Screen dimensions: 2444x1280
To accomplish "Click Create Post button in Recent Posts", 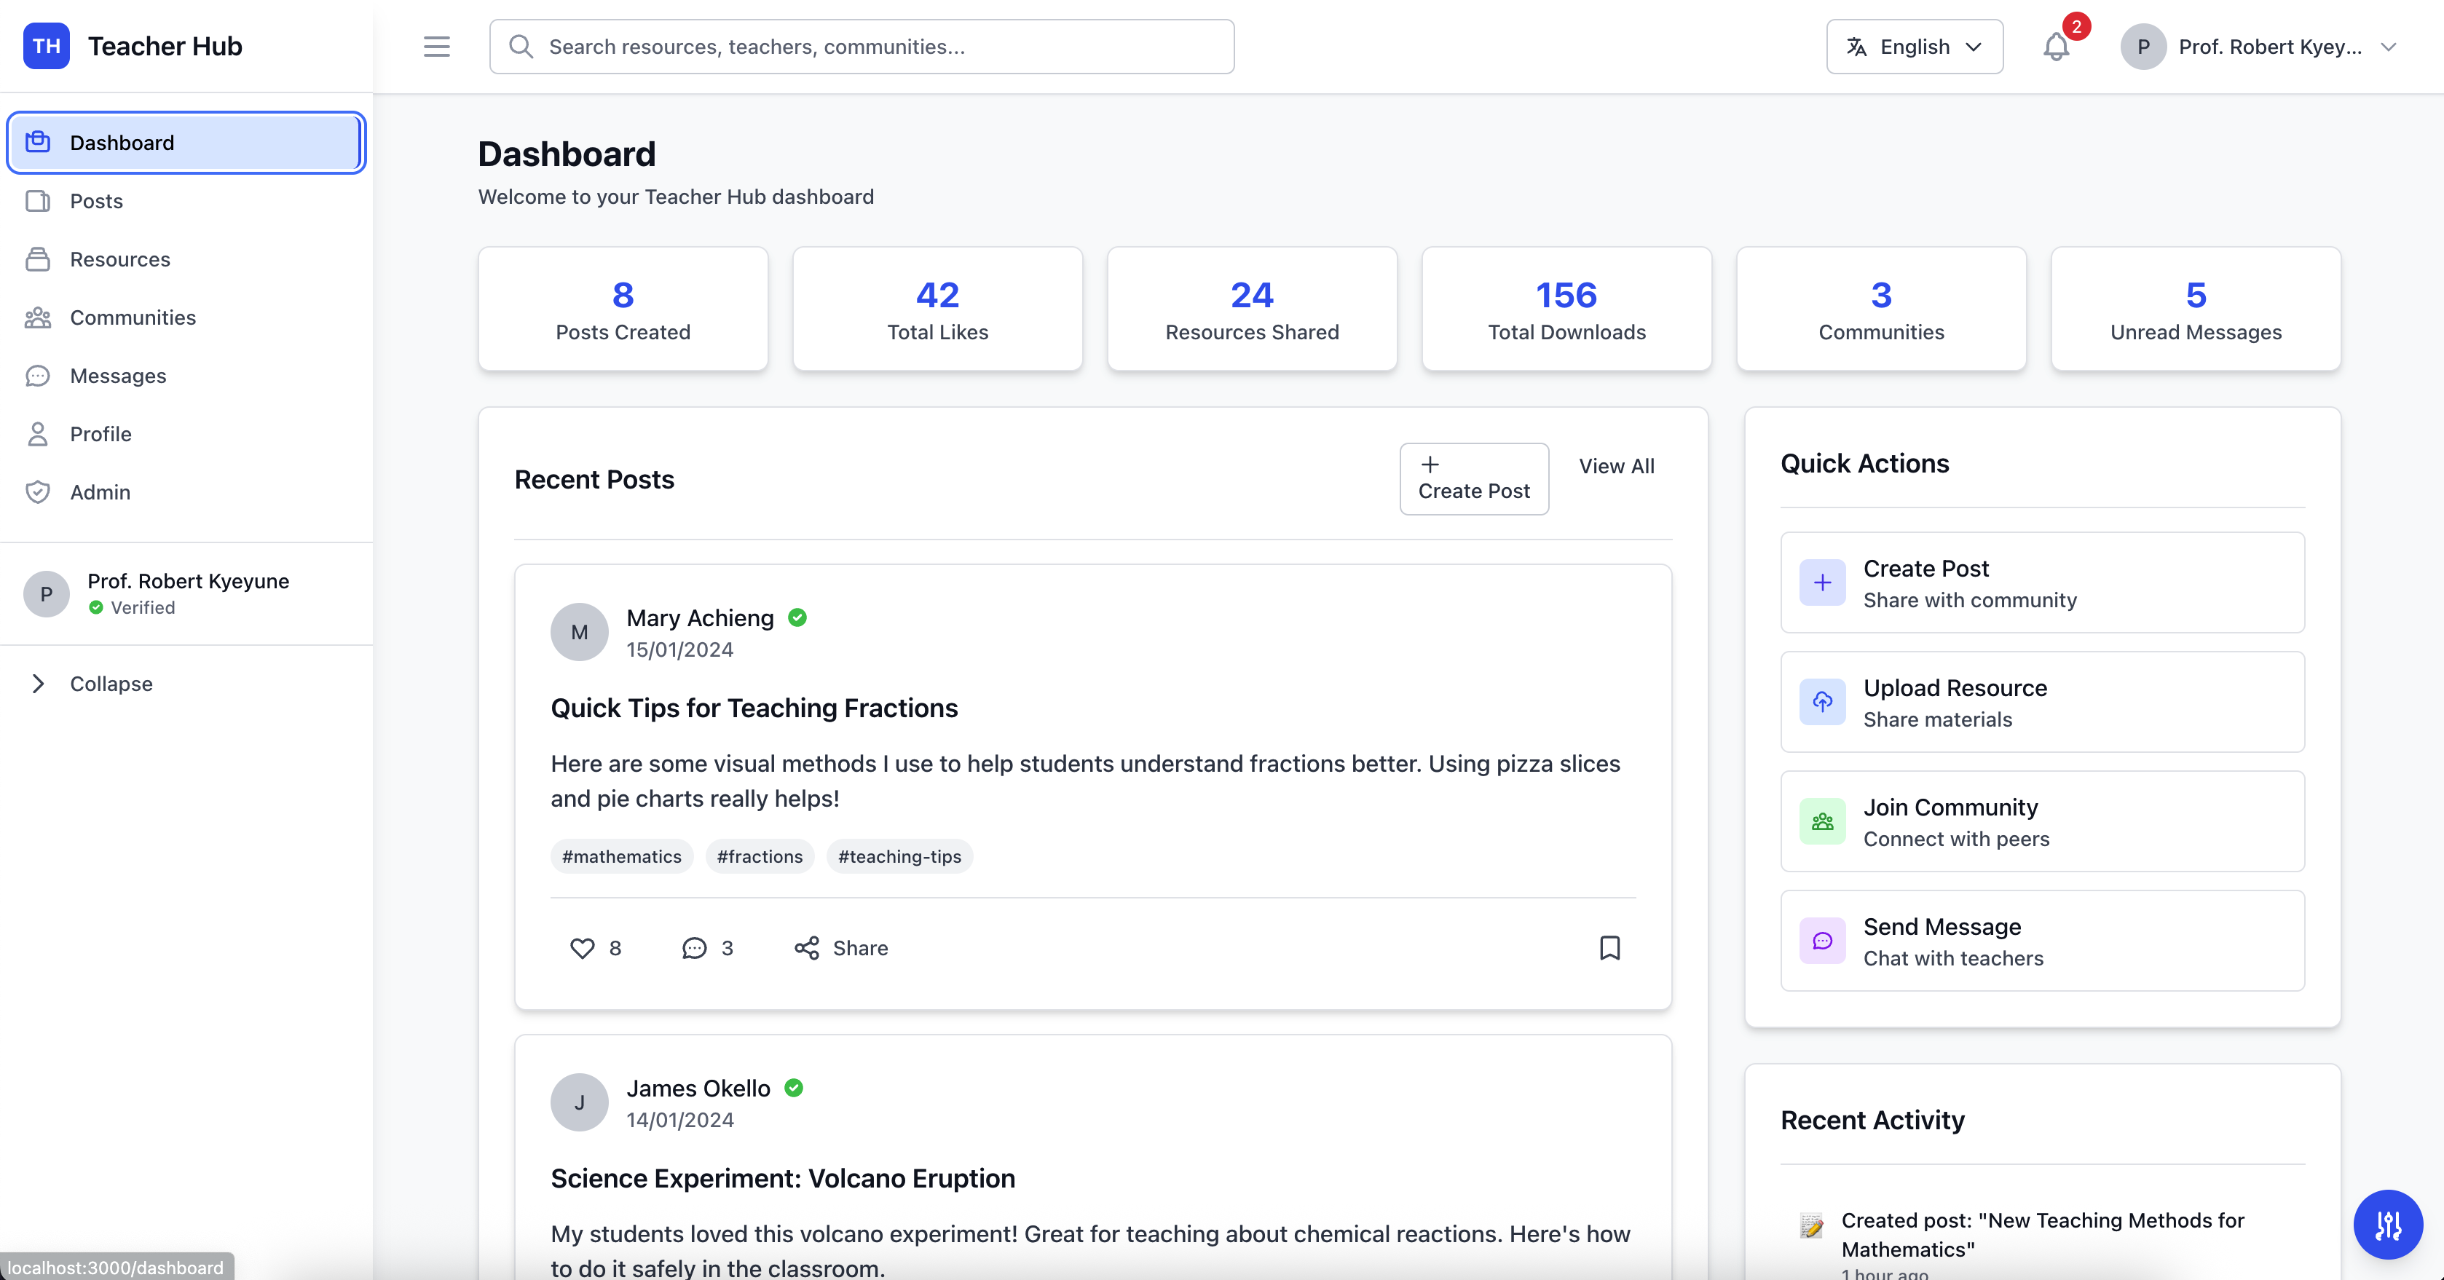I will click(x=1473, y=479).
